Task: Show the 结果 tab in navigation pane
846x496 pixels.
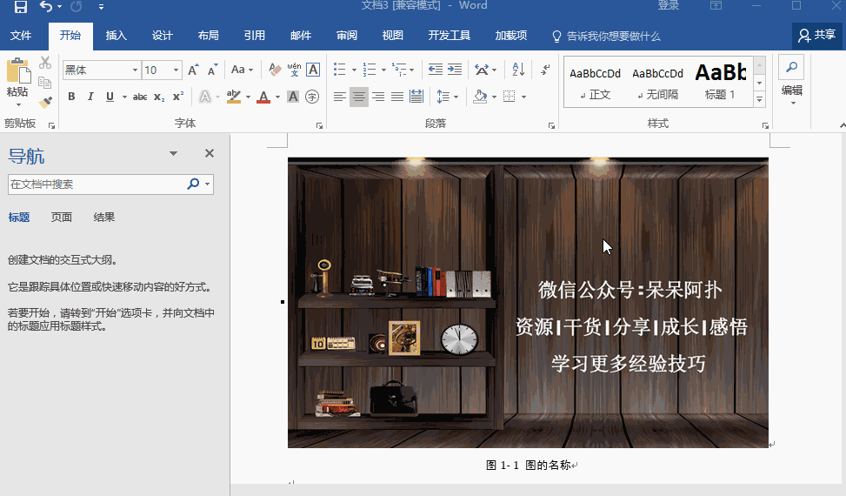Action: click(104, 217)
